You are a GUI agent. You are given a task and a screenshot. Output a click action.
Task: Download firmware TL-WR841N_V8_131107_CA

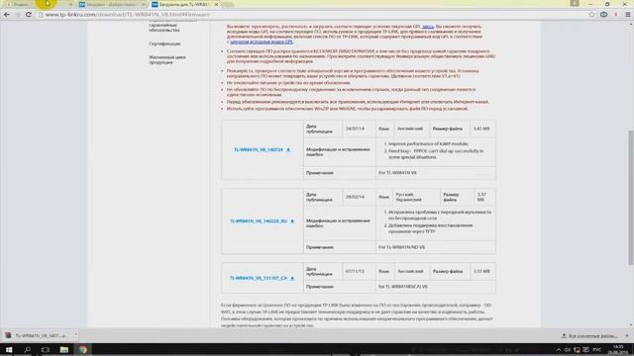(259, 278)
